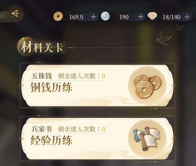Image resolution: width=196 pixels, height=166 pixels.
Task: Open the 铜钱历练 stage card
Action: 97,86
